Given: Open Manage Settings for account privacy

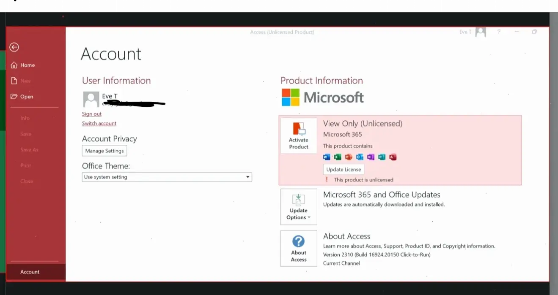Looking at the screenshot, I should pos(104,151).
